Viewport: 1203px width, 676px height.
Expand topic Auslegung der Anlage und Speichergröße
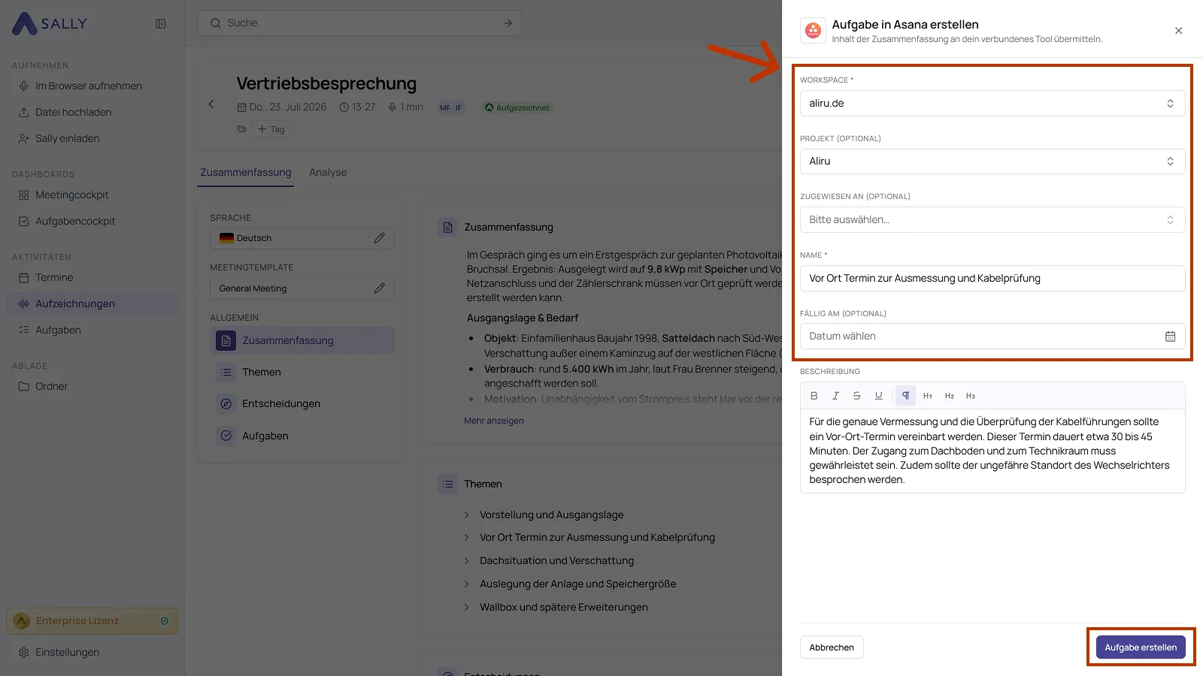(x=466, y=584)
